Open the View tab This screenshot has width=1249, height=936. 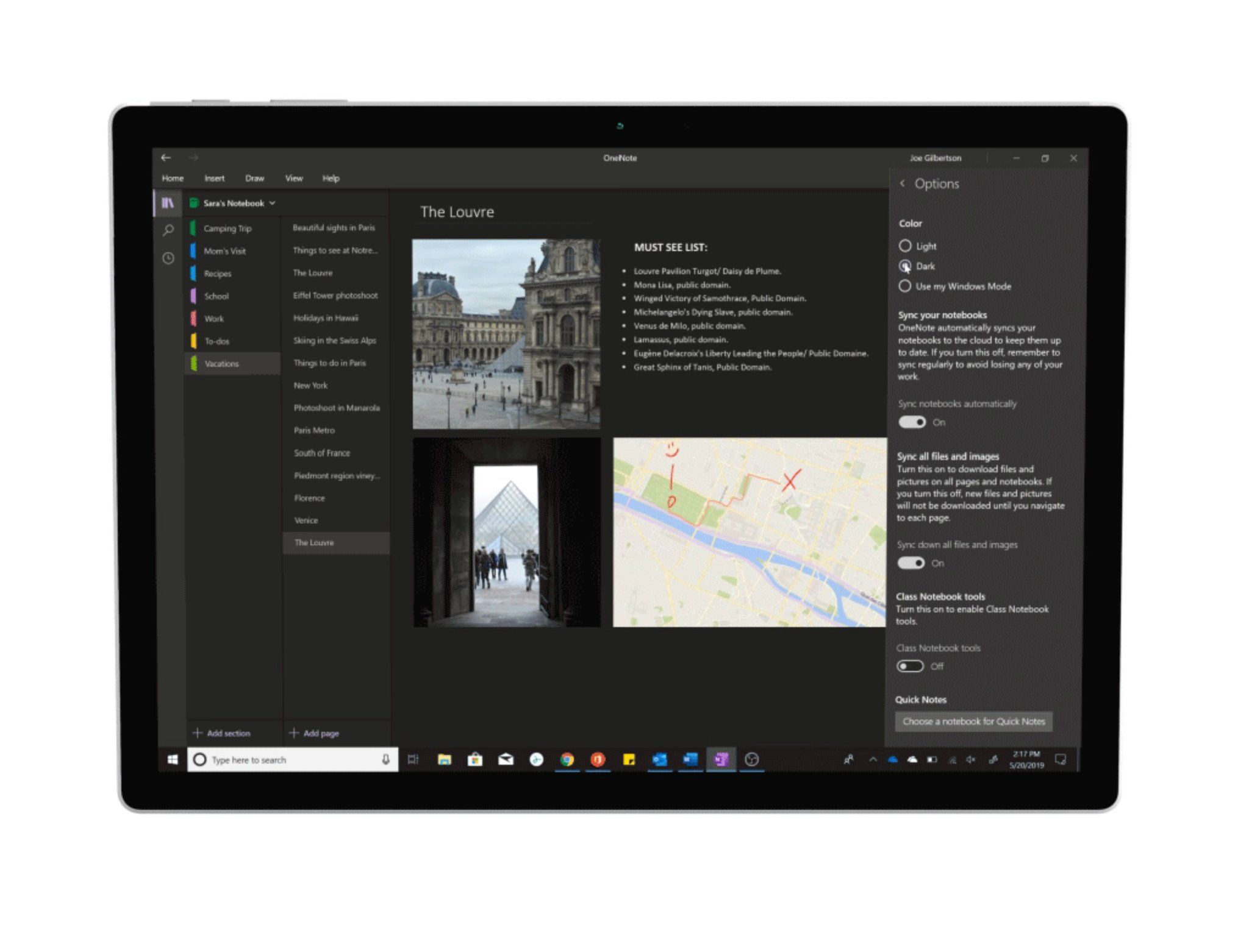[x=294, y=178]
